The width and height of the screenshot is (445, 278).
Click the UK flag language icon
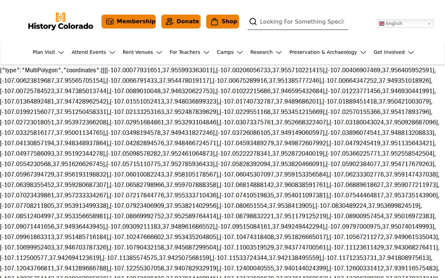click(382, 24)
